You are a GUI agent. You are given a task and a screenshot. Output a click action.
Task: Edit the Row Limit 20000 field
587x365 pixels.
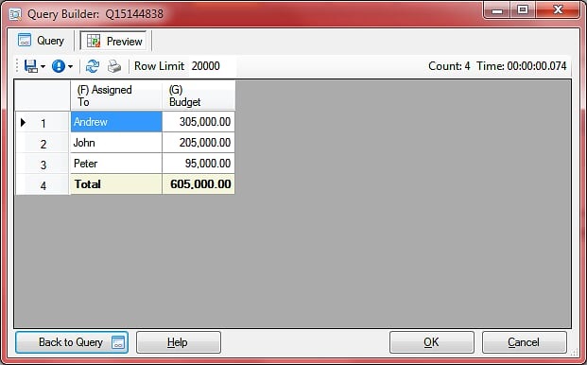click(213, 66)
